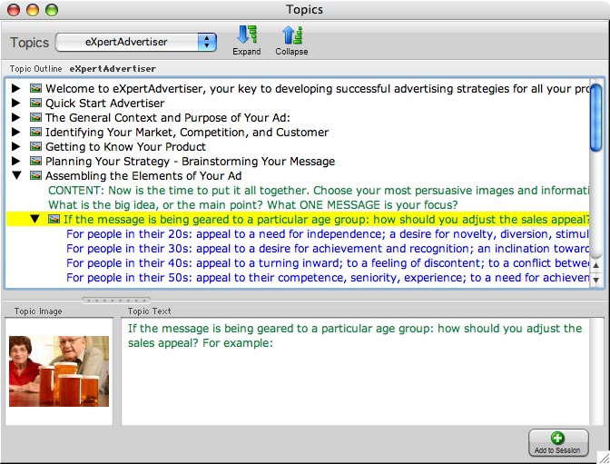This screenshot has height=464, width=610.
Task: Click image icon beside Planning Your Strategy
Action: (35, 161)
